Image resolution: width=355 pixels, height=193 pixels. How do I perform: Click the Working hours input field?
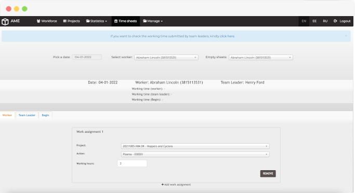pyautogui.click(x=132, y=163)
